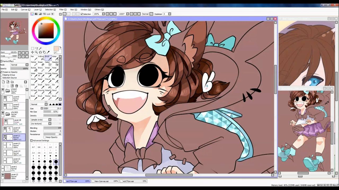This screenshot has width=339, height=190.
Task: Create a new layer folder
Action: [x=12, y=82]
